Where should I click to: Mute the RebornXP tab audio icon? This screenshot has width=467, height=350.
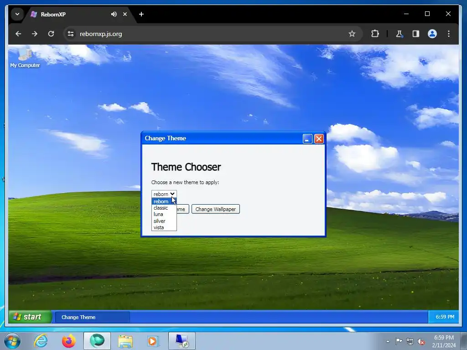tap(114, 14)
